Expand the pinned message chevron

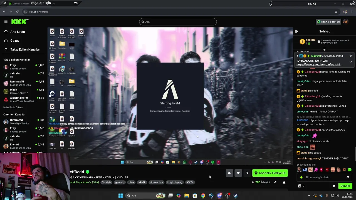coord(350,62)
